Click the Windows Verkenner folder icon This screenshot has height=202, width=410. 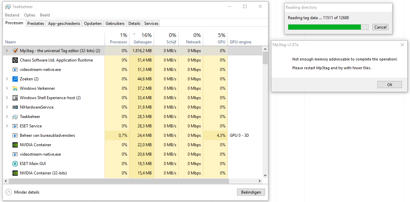pos(15,88)
